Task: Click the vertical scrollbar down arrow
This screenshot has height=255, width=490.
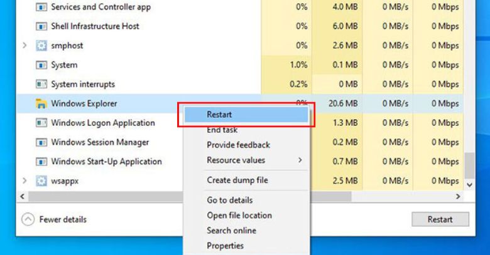Action: (469, 185)
